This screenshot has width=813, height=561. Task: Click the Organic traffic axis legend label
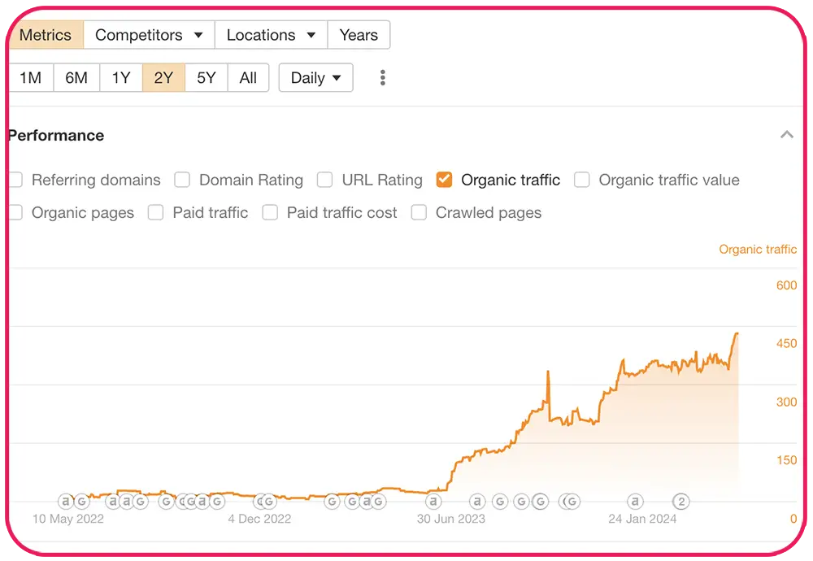(758, 250)
